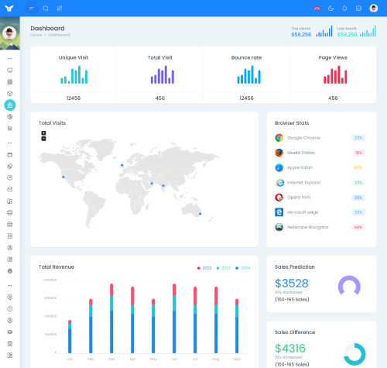Click the Total Revenue heading

click(x=57, y=267)
